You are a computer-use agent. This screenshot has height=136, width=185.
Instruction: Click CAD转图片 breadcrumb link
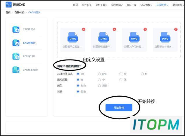click(34, 12)
